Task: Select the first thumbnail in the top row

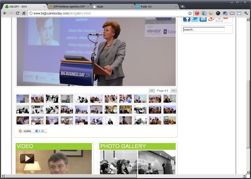Action: (x=23, y=99)
